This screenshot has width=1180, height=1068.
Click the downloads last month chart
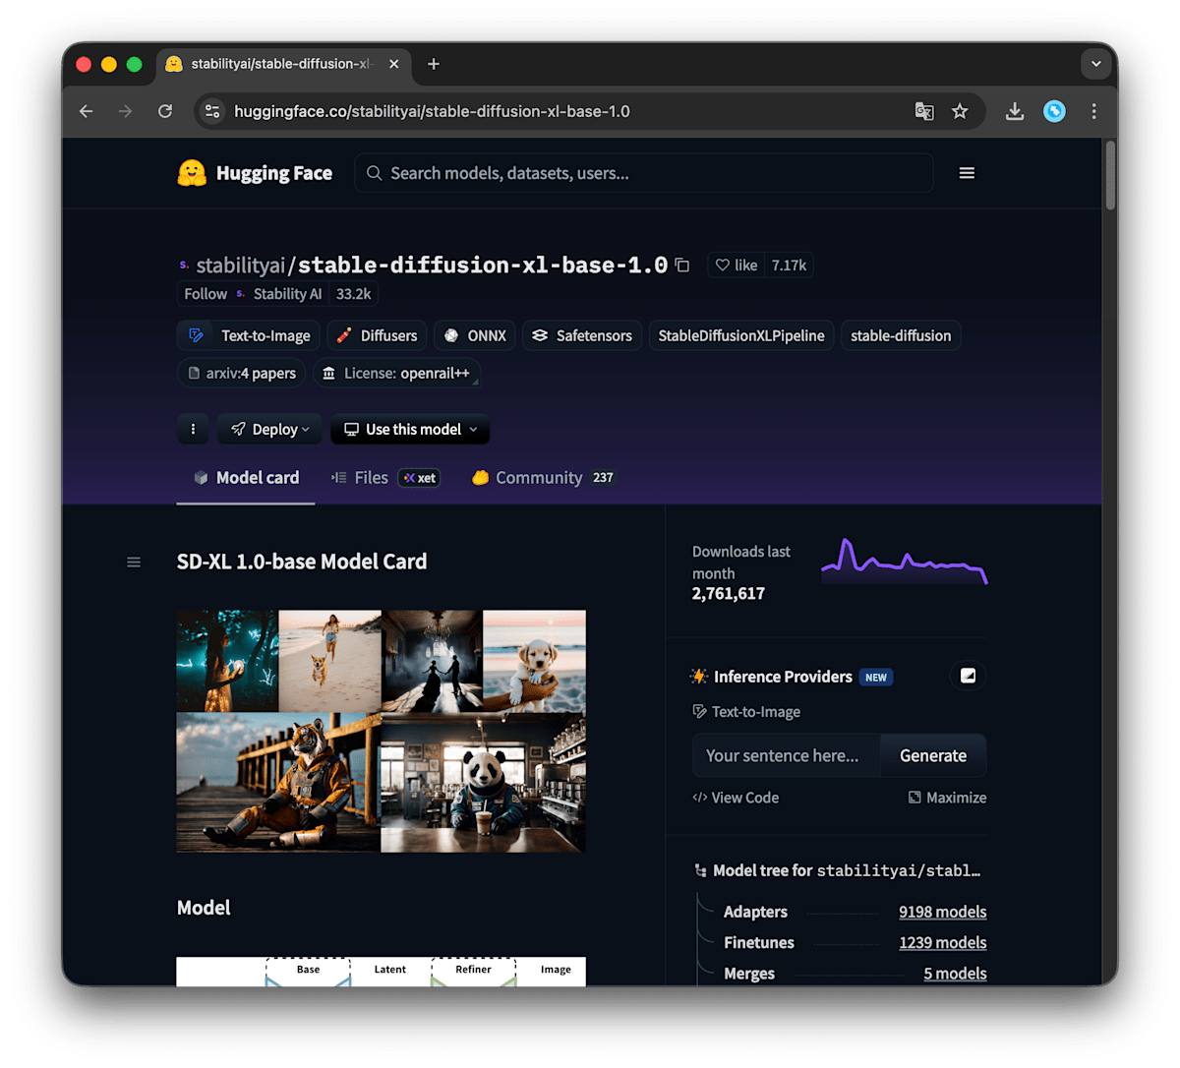tap(905, 563)
